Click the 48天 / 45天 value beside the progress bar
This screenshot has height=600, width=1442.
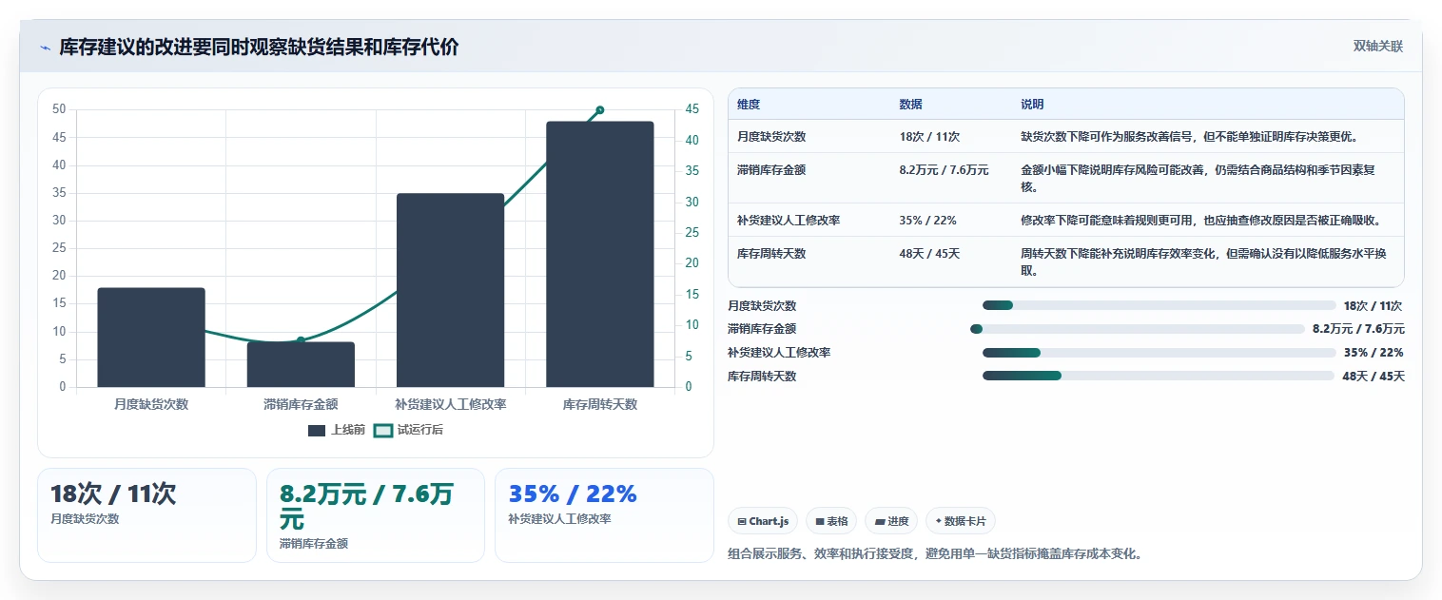[x=1373, y=377]
